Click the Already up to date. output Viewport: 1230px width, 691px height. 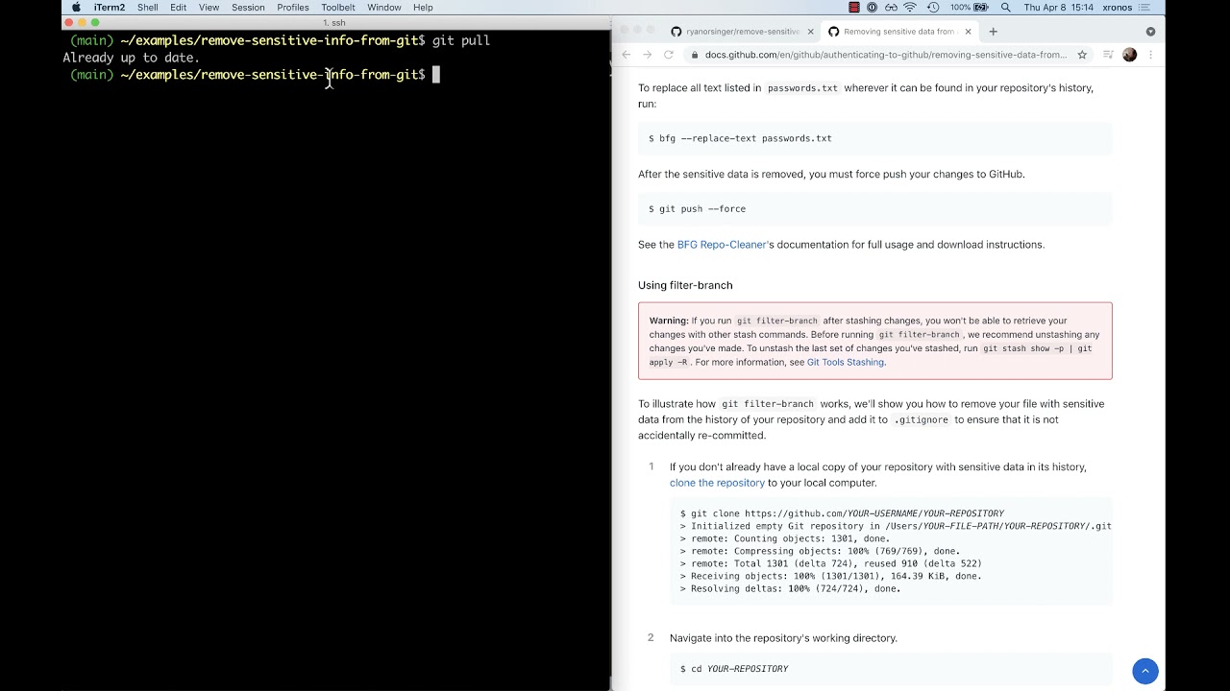tap(132, 58)
